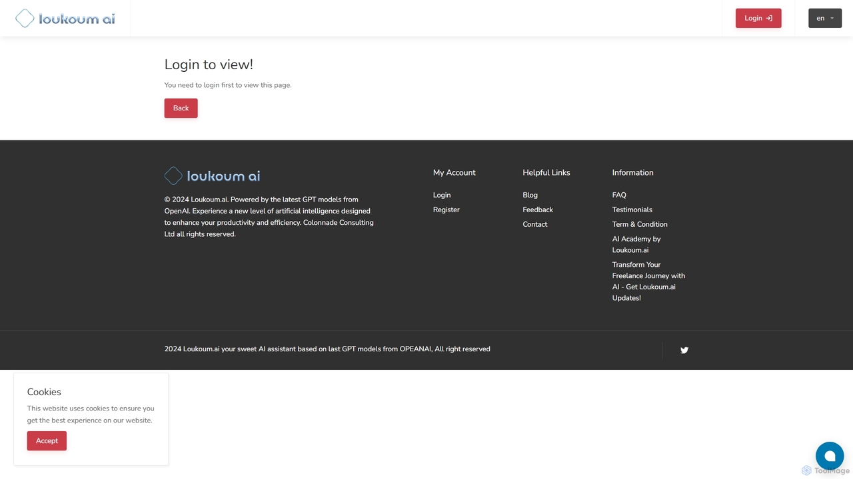
Task: Visit the Blog link
Action: (530, 195)
